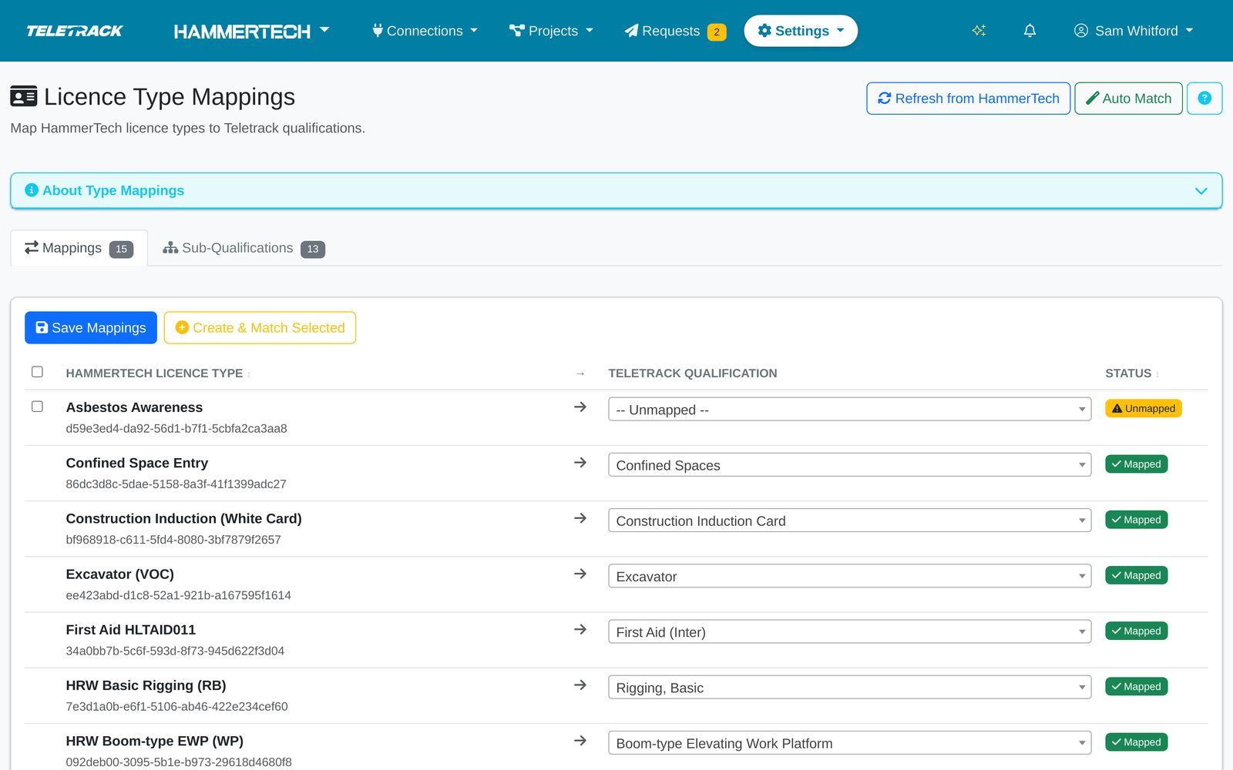Click the Confined Space Entry licence name
The height and width of the screenshot is (770, 1233).
pos(137,463)
